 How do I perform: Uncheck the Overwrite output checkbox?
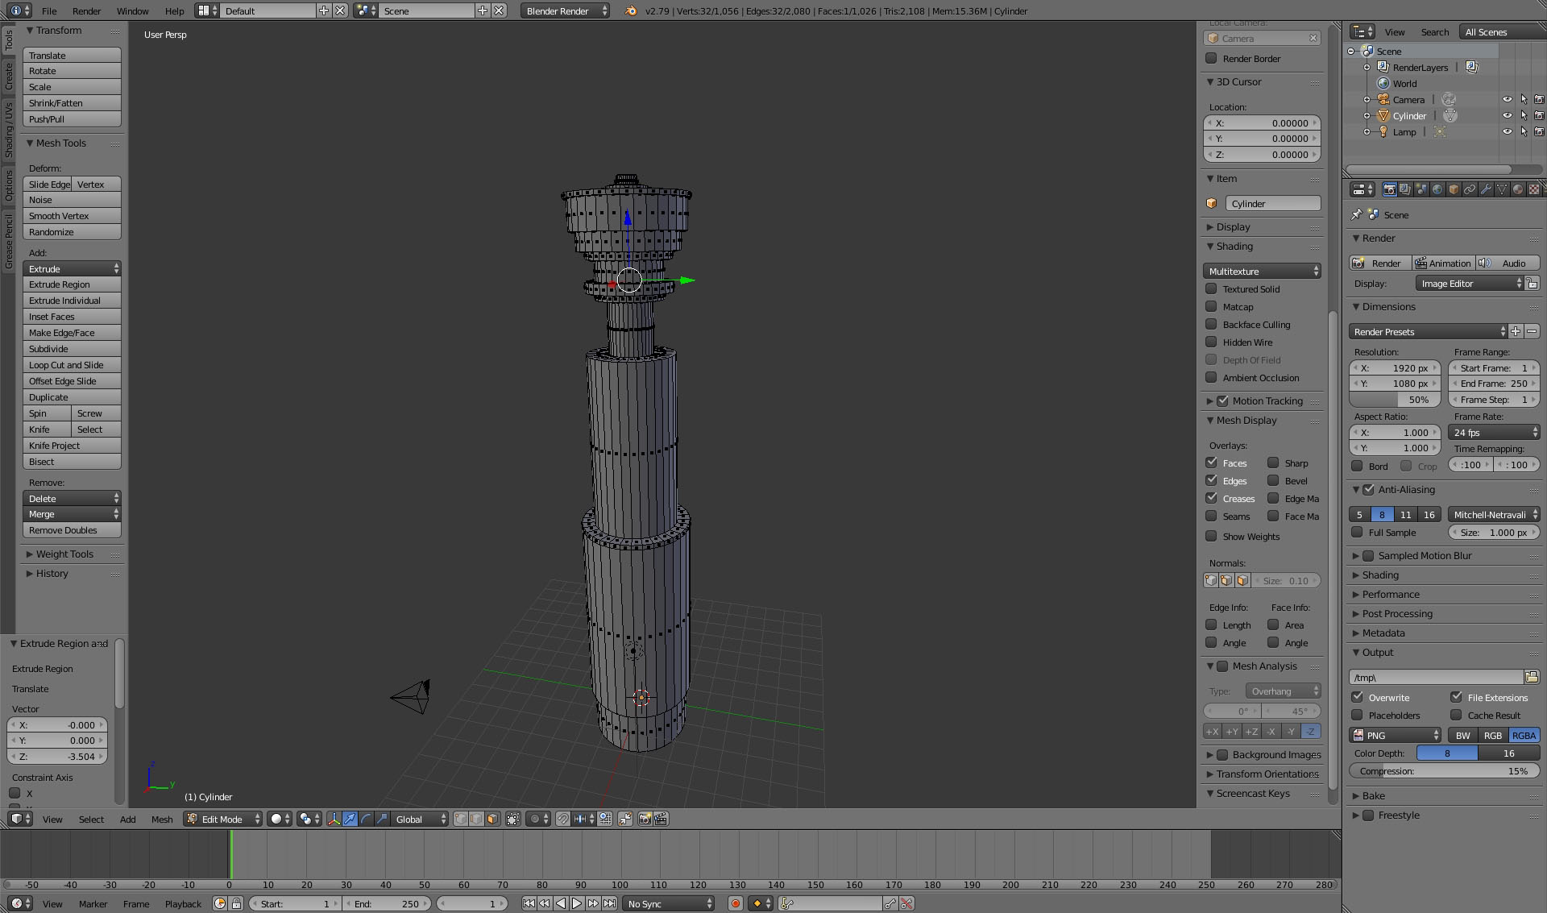[1358, 697]
